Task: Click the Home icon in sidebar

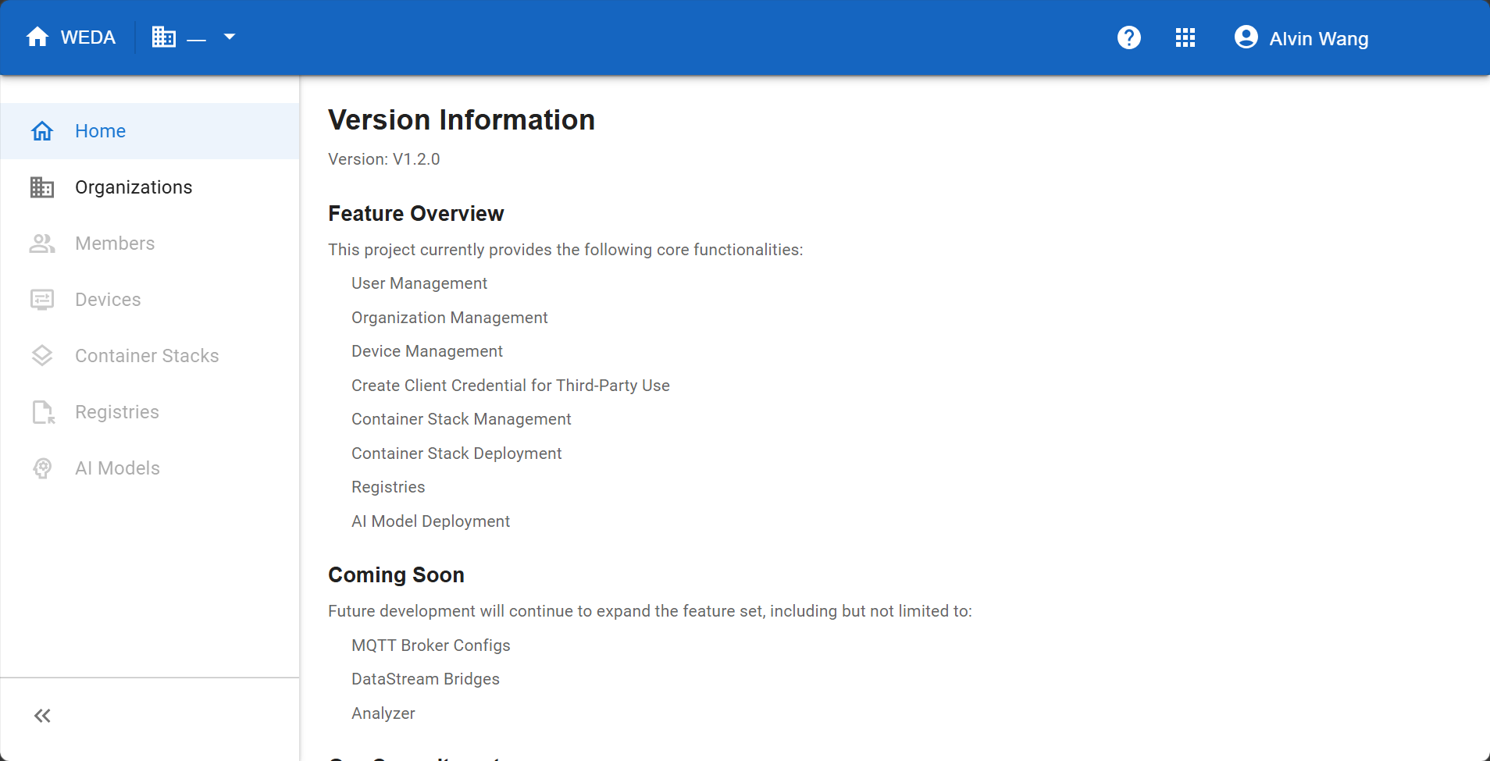Action: [42, 131]
